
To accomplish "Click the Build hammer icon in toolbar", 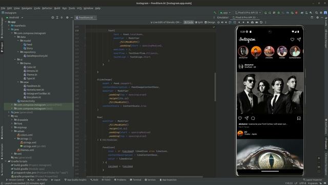I will pos(215,13).
